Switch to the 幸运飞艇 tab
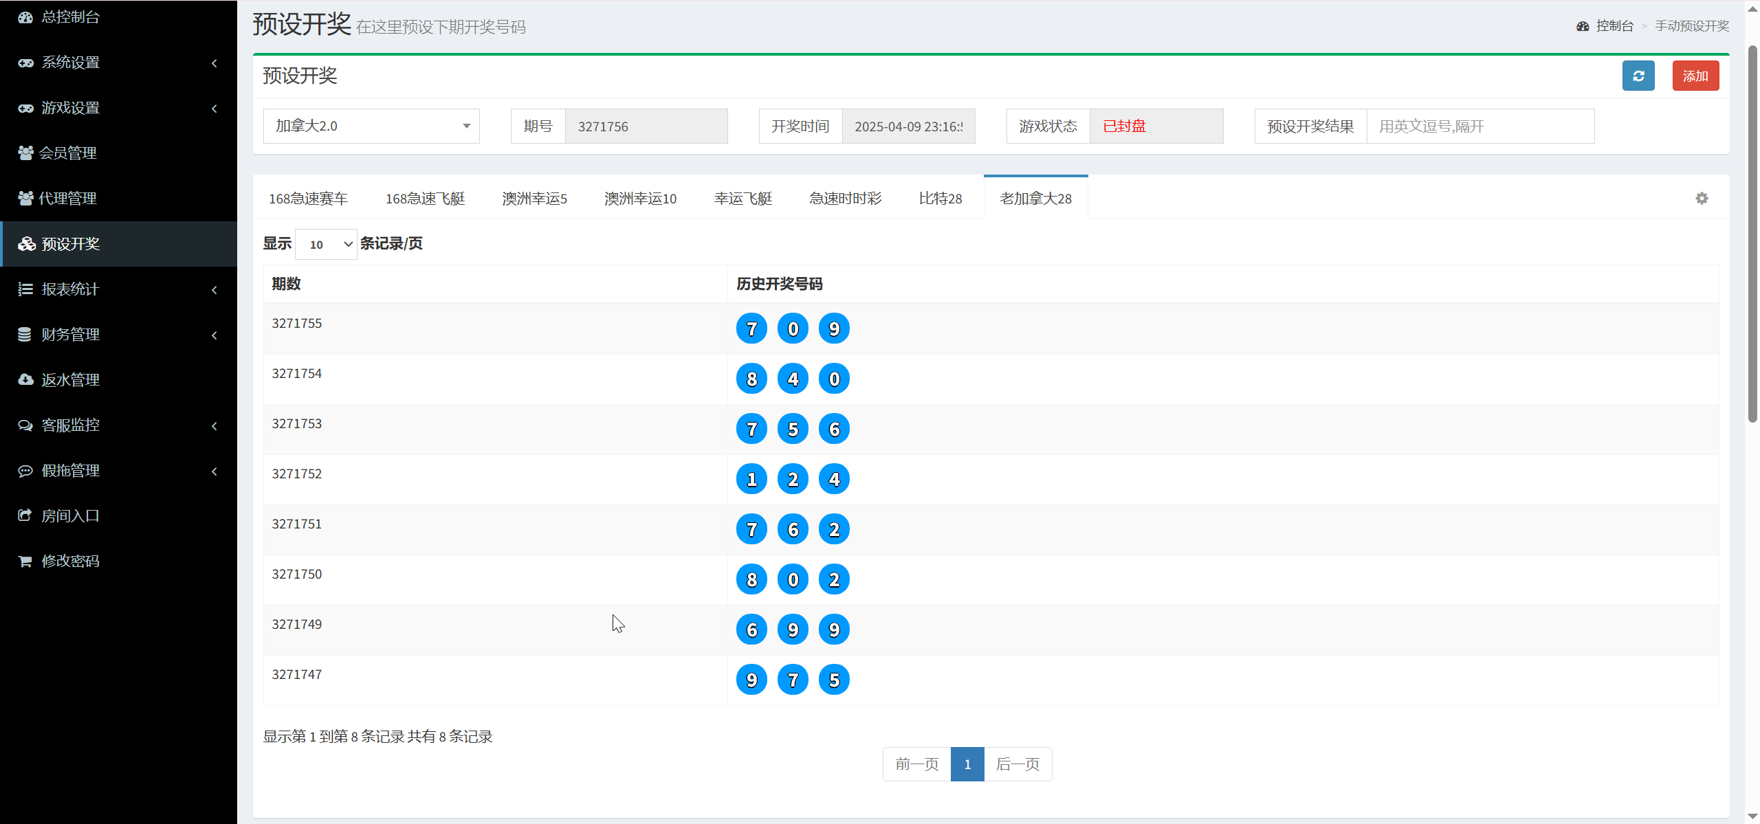This screenshot has height=824, width=1760. [x=743, y=198]
